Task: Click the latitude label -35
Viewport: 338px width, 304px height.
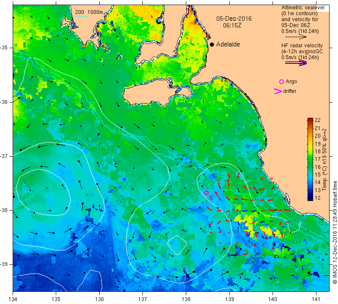Action: 4,48
